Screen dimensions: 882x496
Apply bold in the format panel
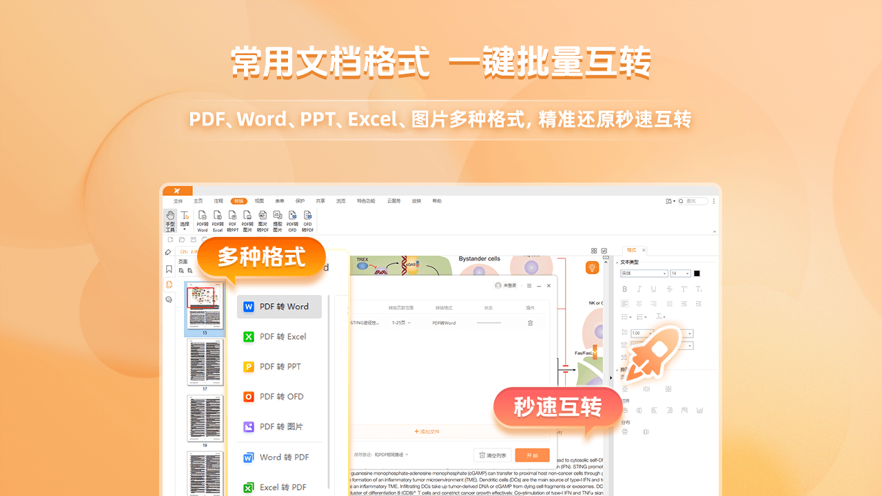(625, 289)
